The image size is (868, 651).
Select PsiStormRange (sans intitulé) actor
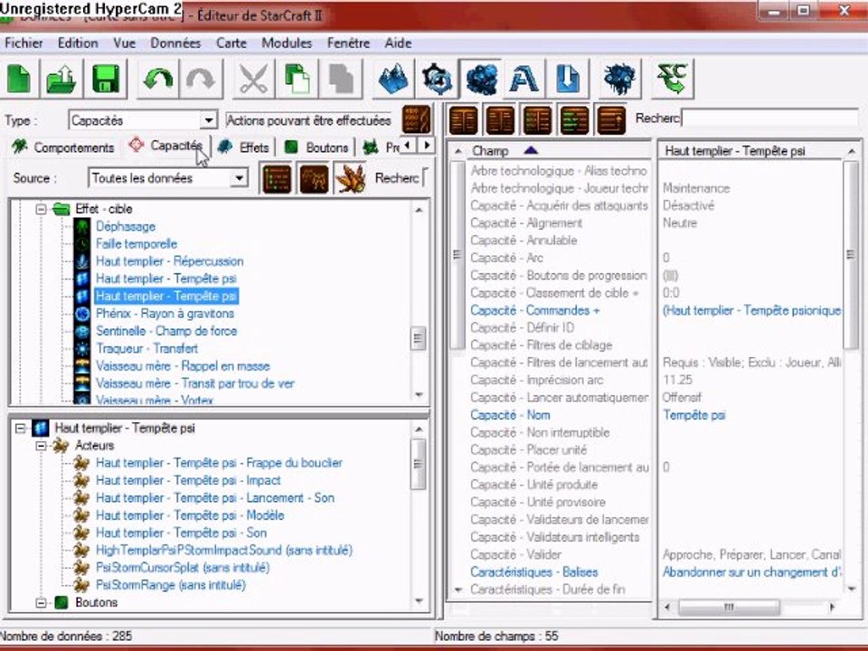point(171,585)
